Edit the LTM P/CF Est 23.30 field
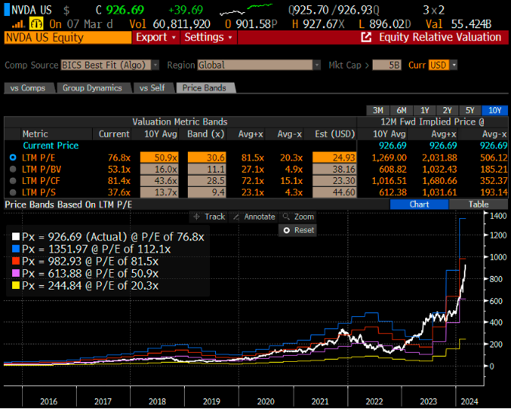This screenshot has height=409, width=511. pos(335,181)
